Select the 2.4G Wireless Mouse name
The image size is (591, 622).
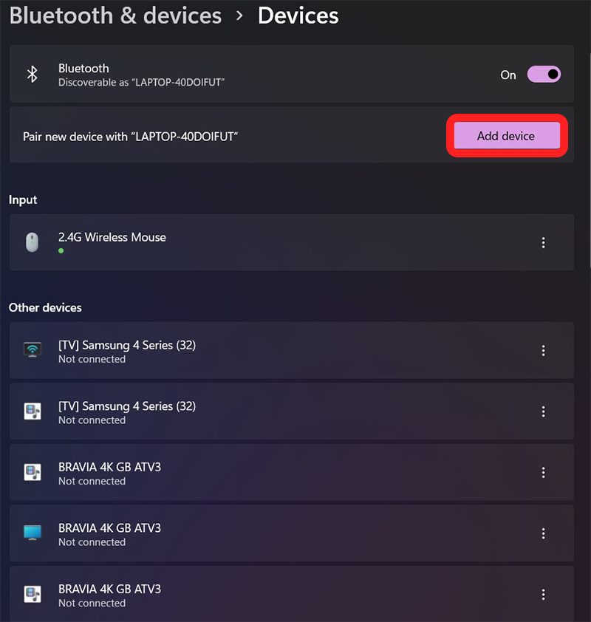[112, 237]
